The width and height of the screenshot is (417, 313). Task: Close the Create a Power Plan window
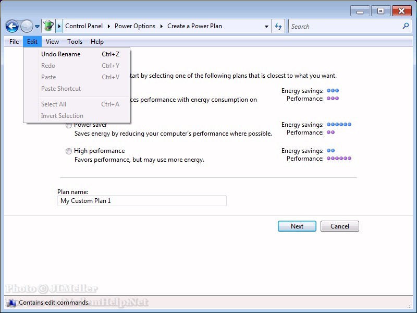point(401,11)
